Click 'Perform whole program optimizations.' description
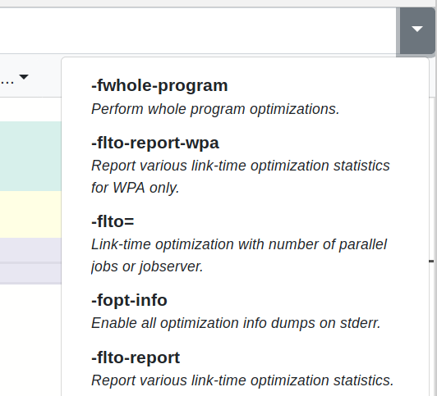The height and width of the screenshot is (396, 437). point(215,109)
